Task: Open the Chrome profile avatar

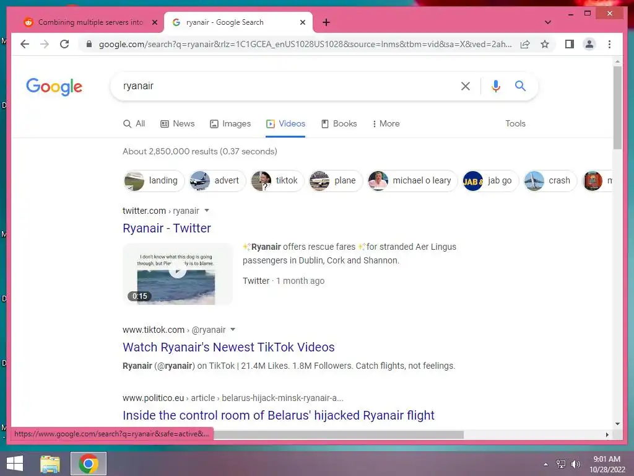Action: click(589, 44)
